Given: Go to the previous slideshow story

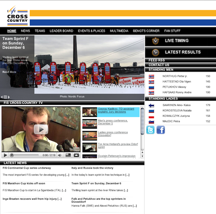Looking at the screenshot, I should pyautogui.click(x=2, y=97).
